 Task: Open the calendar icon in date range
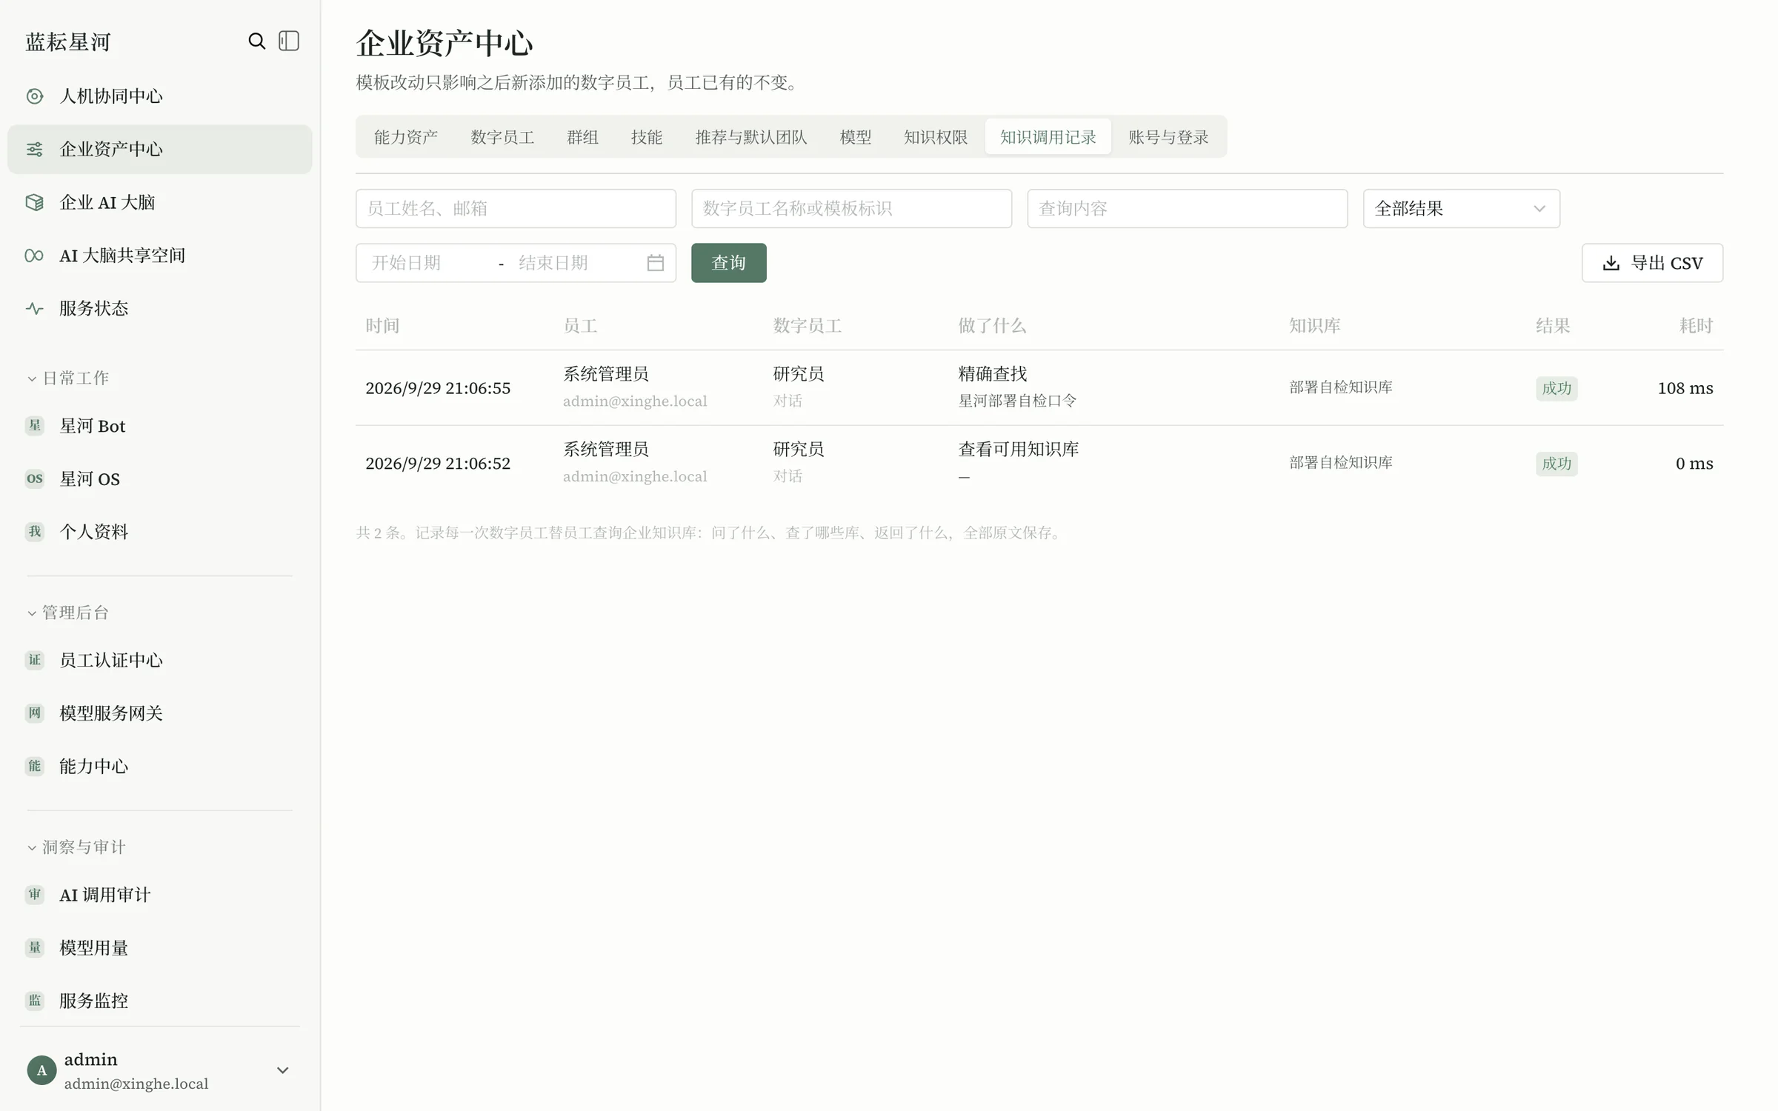tap(656, 263)
